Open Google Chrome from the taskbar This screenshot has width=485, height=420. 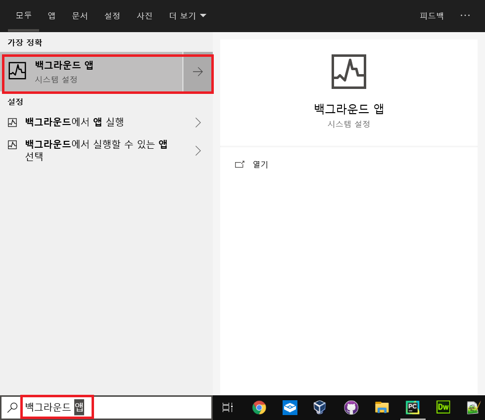click(259, 408)
